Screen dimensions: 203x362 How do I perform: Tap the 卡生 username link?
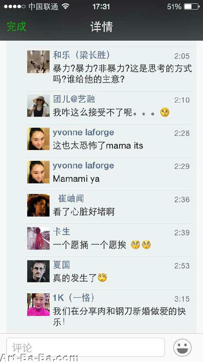click(61, 232)
